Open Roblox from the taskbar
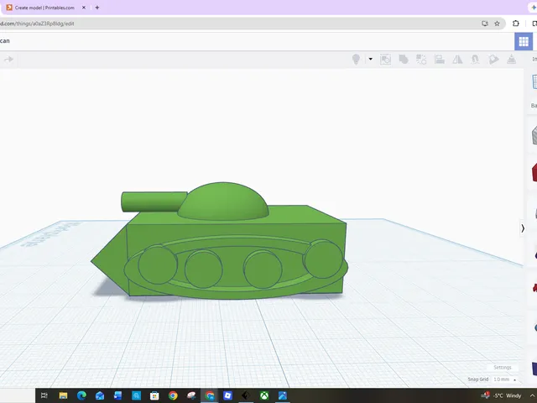537x403 pixels. pos(227,395)
